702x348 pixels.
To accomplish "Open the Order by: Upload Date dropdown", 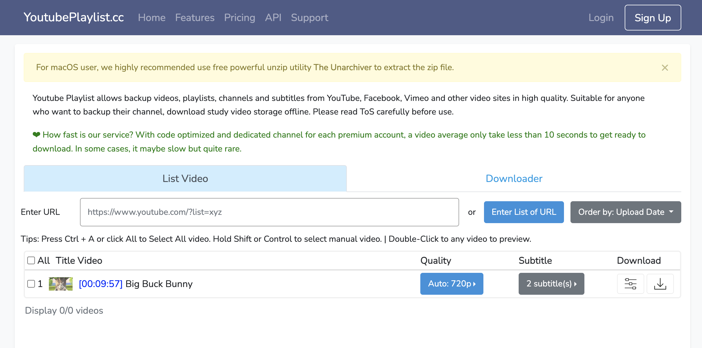I will pyautogui.click(x=626, y=212).
